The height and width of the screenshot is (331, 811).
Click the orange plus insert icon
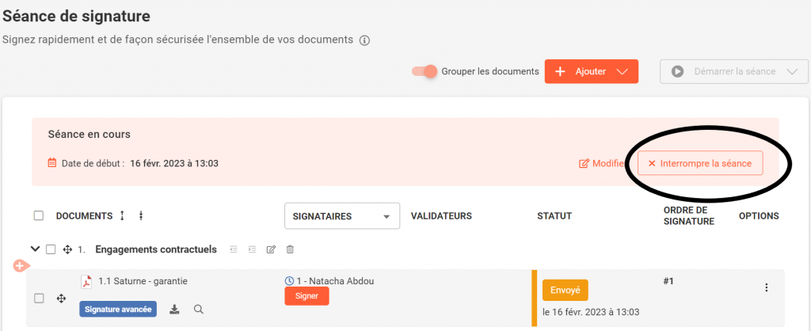(20, 266)
